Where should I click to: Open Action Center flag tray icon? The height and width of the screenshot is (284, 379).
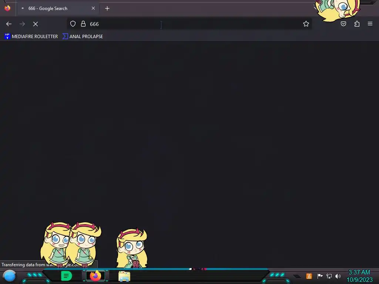coord(320,276)
